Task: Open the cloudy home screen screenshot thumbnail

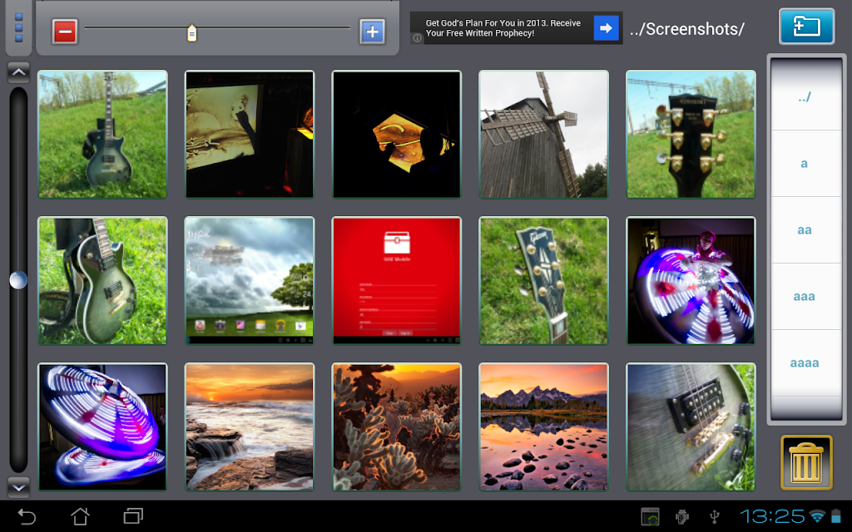Action: (x=250, y=281)
